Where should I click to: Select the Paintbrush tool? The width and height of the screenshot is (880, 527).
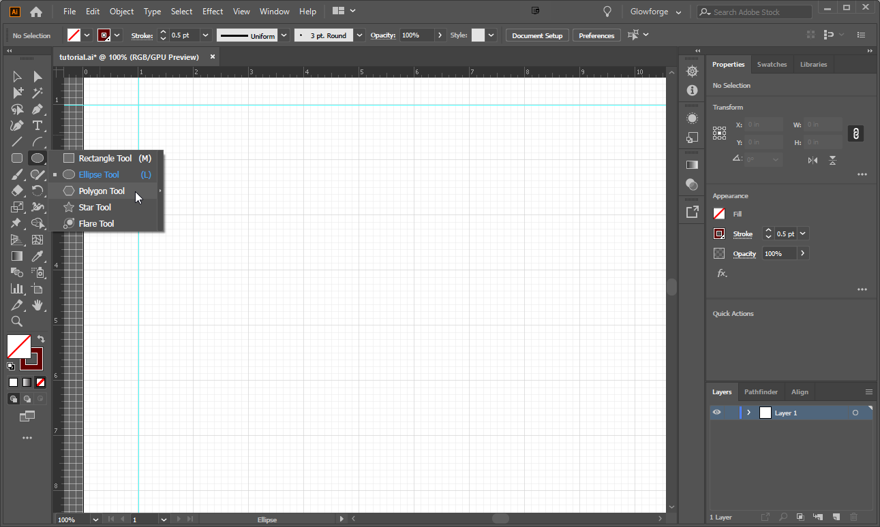pyautogui.click(x=17, y=174)
